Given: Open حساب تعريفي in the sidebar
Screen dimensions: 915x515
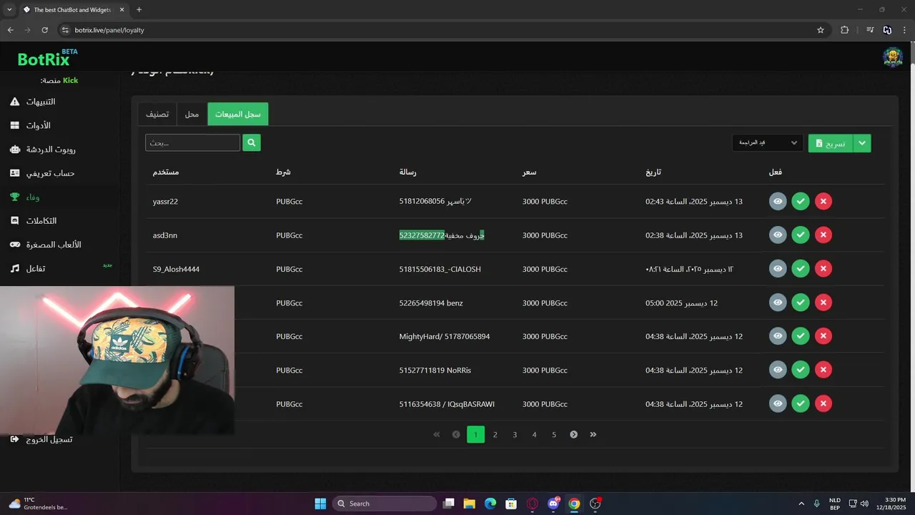Looking at the screenshot, I should (43, 173).
